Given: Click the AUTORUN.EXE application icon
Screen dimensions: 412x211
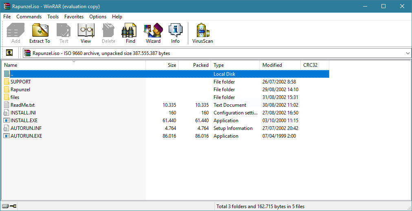Looking at the screenshot, I should 7,136.
